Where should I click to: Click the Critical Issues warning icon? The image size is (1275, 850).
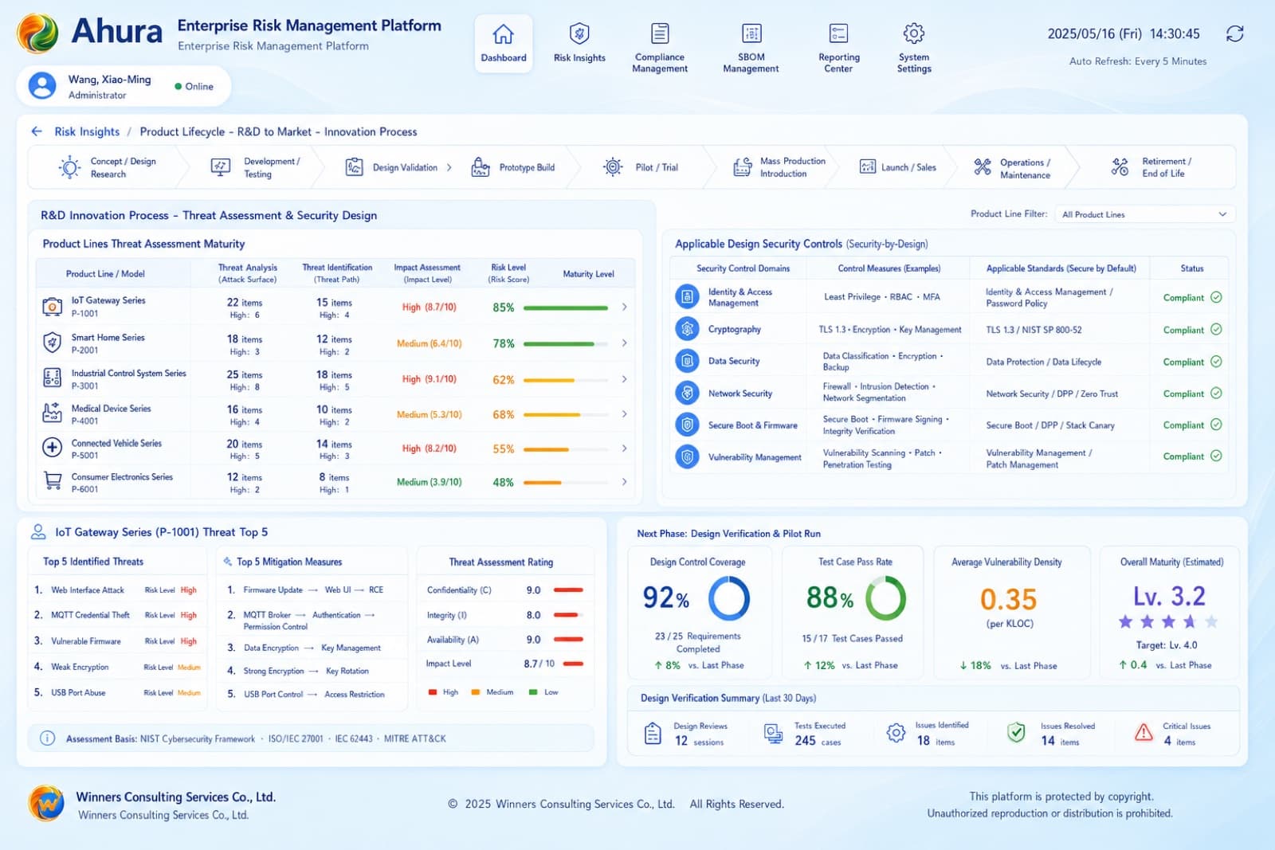1144,733
